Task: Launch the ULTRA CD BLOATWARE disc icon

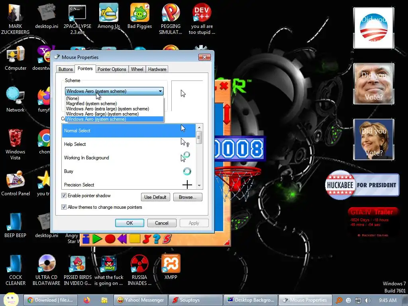Action: click(47, 270)
